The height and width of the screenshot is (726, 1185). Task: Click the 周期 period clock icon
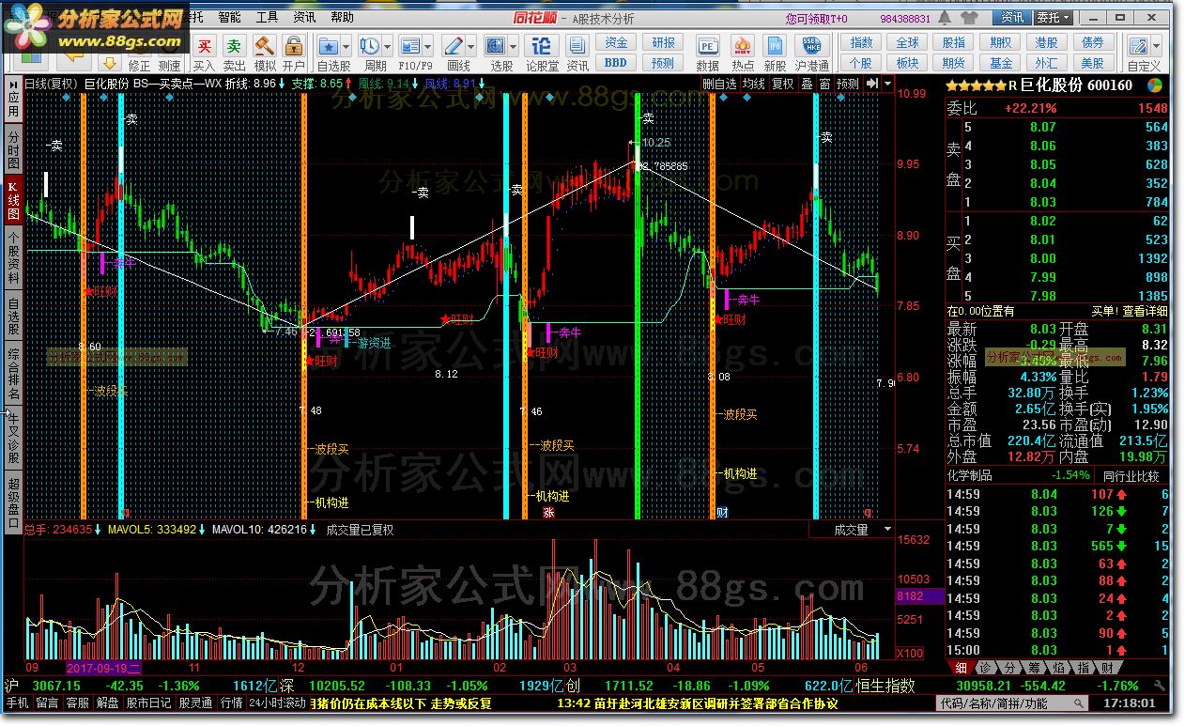(x=369, y=47)
